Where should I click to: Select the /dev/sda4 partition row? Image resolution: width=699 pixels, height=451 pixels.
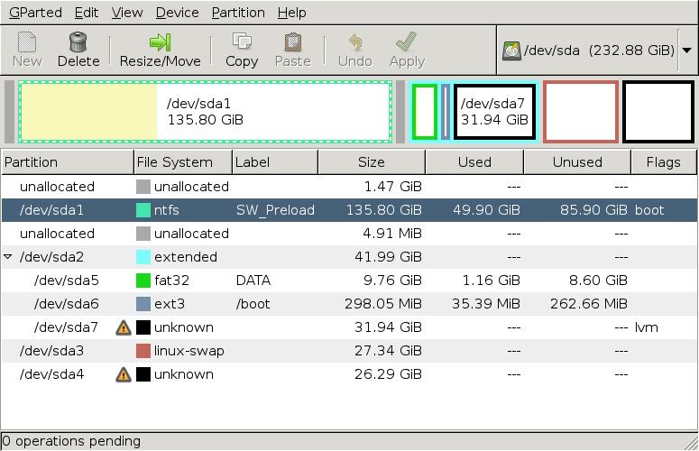pyautogui.click(x=349, y=374)
